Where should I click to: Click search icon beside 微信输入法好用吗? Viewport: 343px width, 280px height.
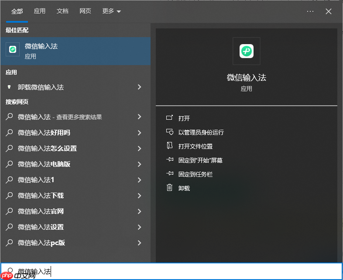coord(9,132)
